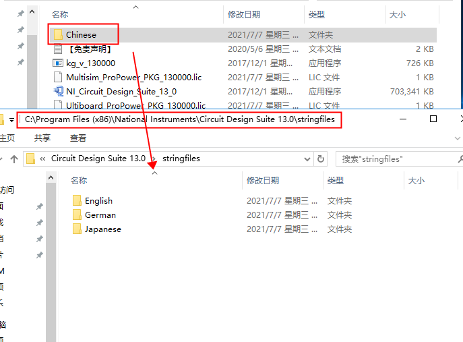Refresh the stringfiles folder view
This screenshot has height=342, width=463.
pos(321,159)
